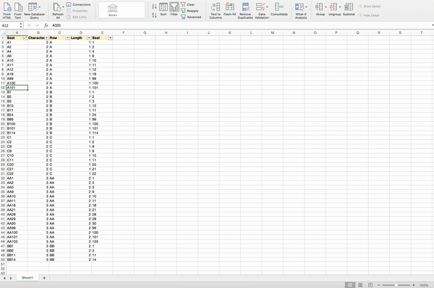
Task: Switch to Page Layout view
Action: click(x=360, y=285)
